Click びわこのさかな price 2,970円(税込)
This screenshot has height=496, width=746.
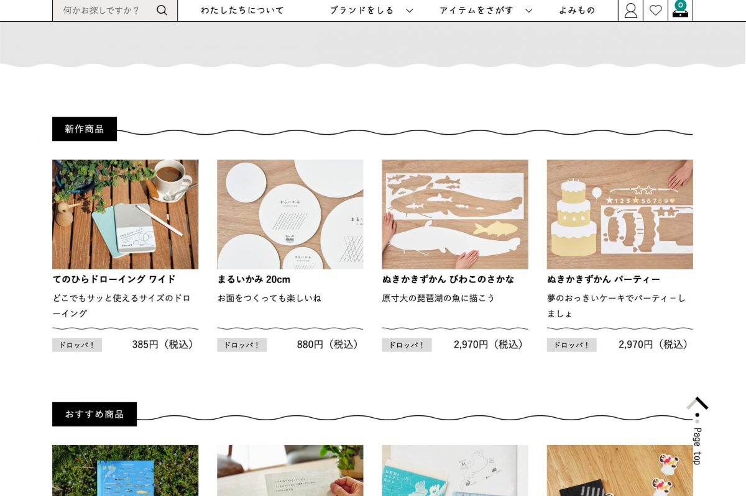490,345
